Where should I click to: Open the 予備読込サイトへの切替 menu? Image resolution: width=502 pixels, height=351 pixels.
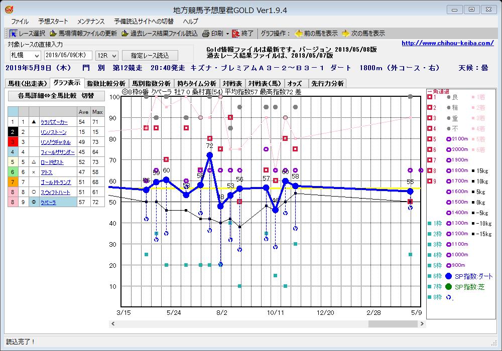[144, 22]
